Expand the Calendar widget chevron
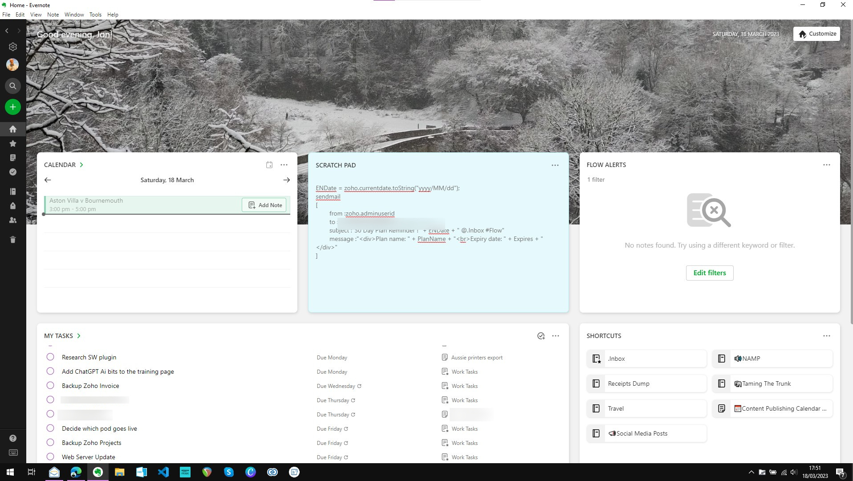The width and height of the screenshot is (853, 481). click(x=81, y=165)
